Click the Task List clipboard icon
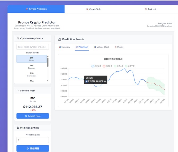The image size is (178, 152). (x=146, y=9)
